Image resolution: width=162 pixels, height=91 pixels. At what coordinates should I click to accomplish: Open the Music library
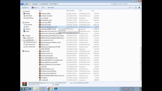(27, 27)
